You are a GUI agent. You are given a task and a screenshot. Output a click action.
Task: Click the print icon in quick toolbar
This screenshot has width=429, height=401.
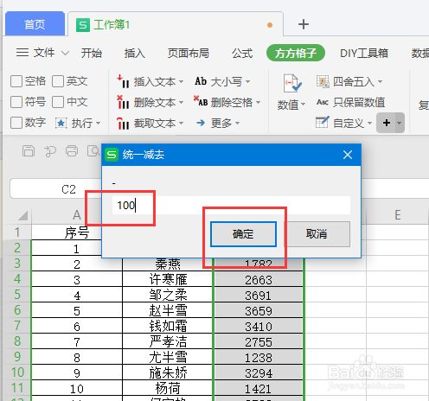[x=72, y=151]
